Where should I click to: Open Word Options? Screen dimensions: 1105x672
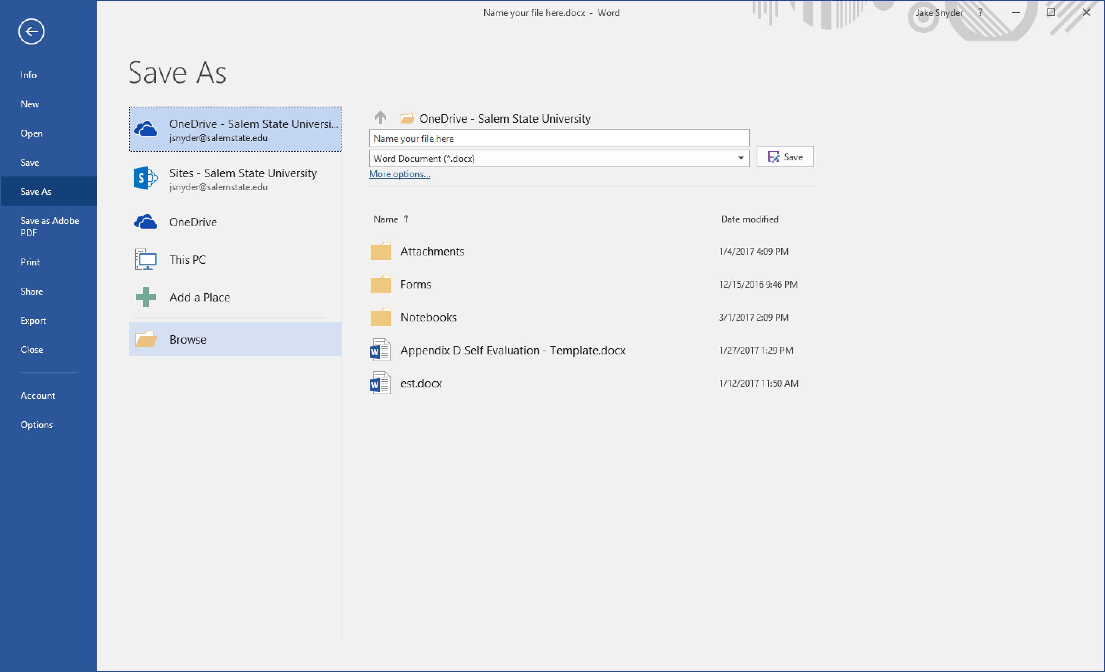tap(37, 425)
